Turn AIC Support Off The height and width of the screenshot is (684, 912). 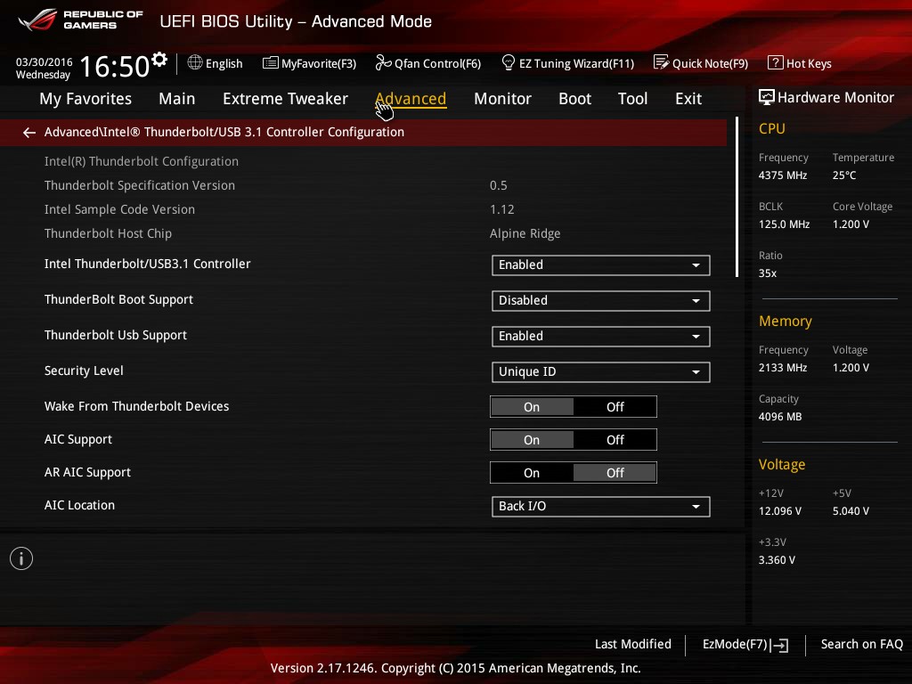pyautogui.click(x=615, y=440)
